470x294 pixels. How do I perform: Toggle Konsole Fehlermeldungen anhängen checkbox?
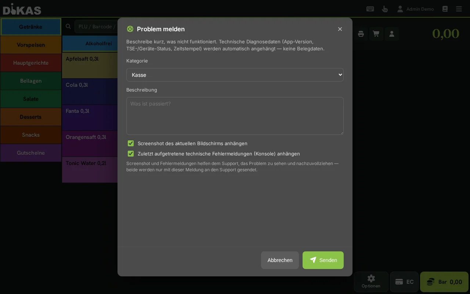(x=131, y=154)
